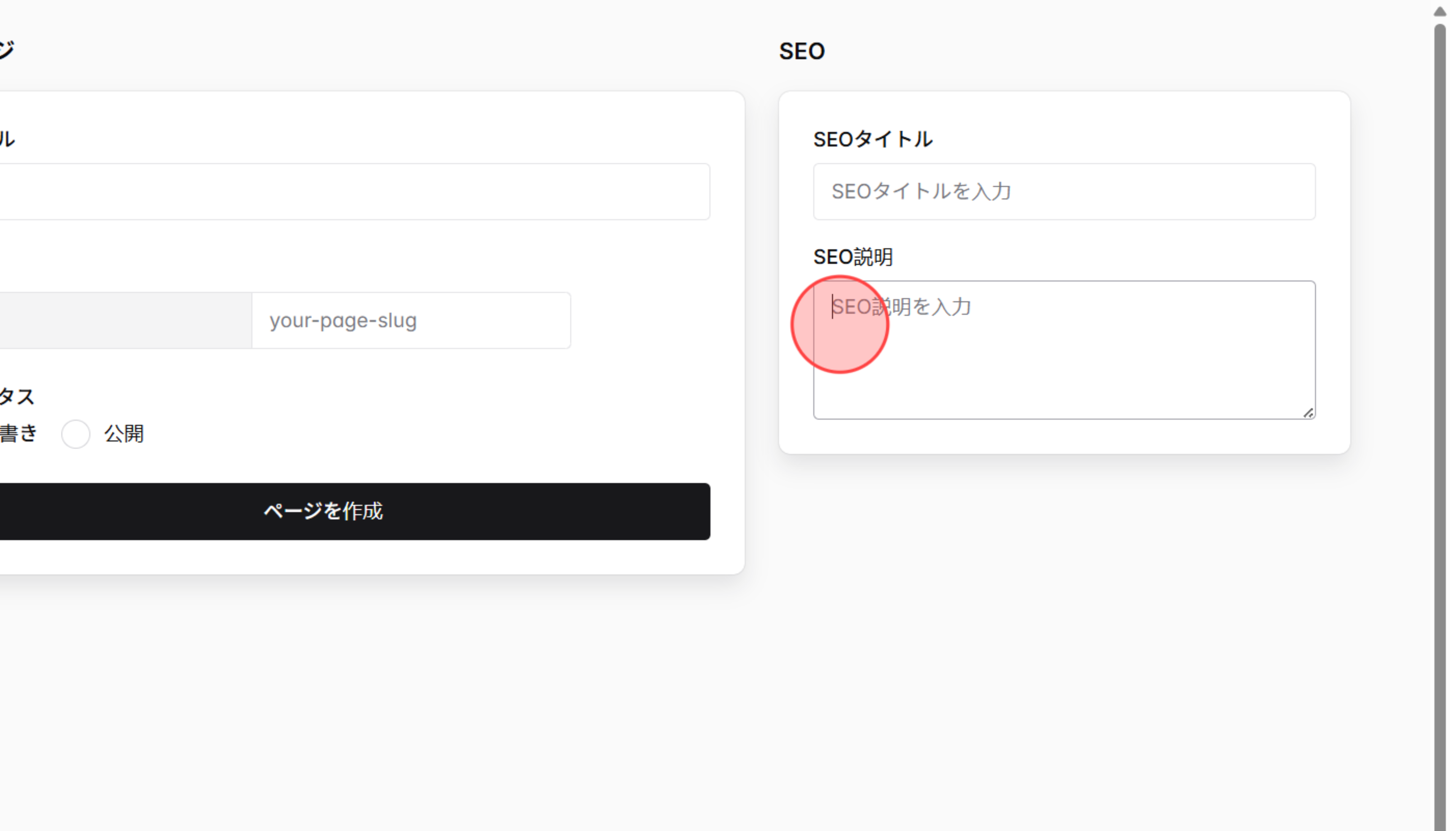Click the SEO section heading
This screenshot has width=1450, height=831.
[802, 51]
